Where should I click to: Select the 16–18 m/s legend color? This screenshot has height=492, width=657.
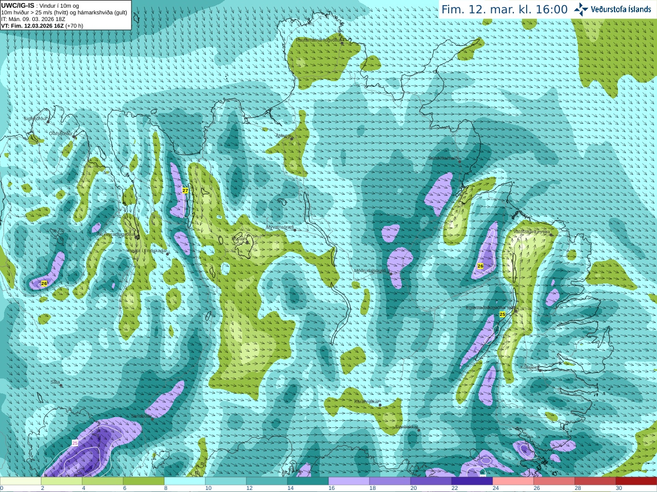[349, 481]
